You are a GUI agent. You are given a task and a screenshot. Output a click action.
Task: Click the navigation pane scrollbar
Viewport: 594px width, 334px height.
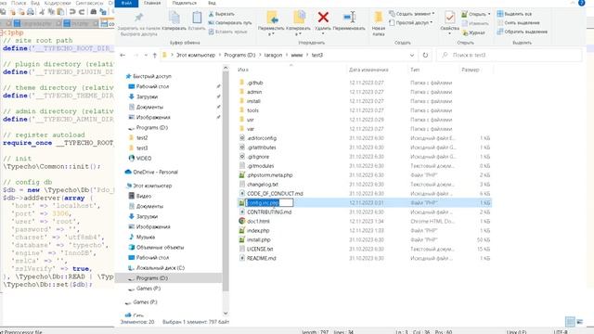(x=226, y=181)
